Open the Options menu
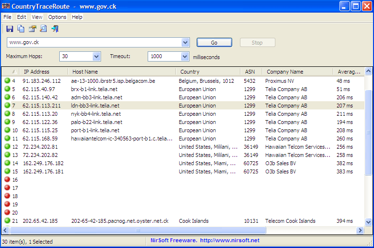Image resolution: width=374 pixels, height=248 pixels. 57,17
